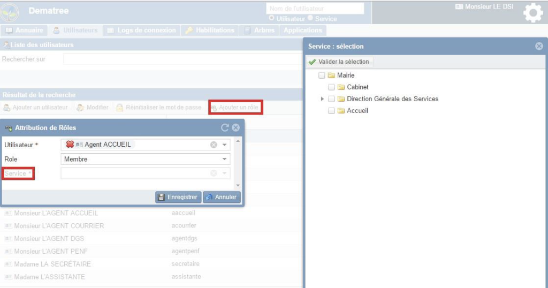Open the Role dropdown showing Membre
The image size is (548, 288).
[224, 159]
